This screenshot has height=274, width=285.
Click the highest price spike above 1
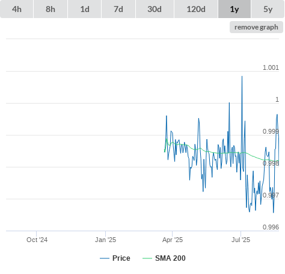click(x=242, y=76)
